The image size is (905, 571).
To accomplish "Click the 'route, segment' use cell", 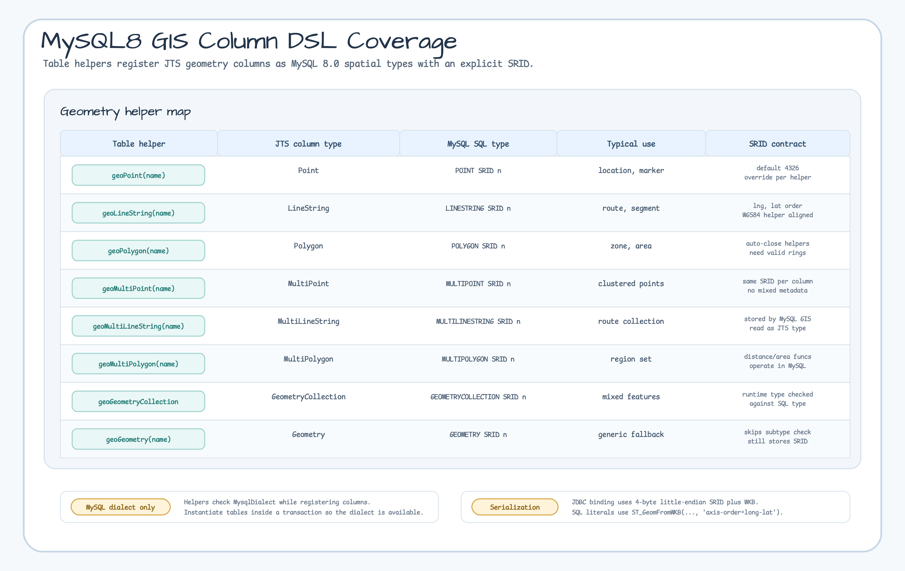I will pos(631,208).
